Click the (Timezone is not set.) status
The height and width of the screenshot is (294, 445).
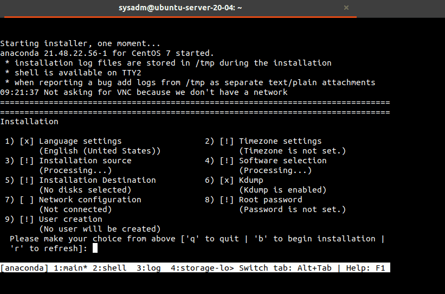click(293, 151)
